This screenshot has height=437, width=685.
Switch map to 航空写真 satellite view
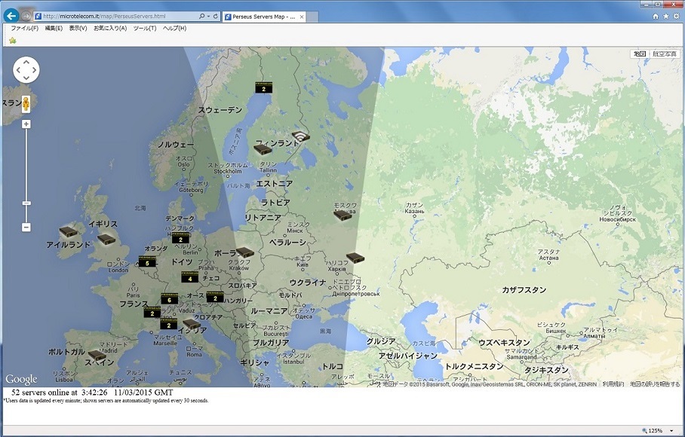coord(664,54)
